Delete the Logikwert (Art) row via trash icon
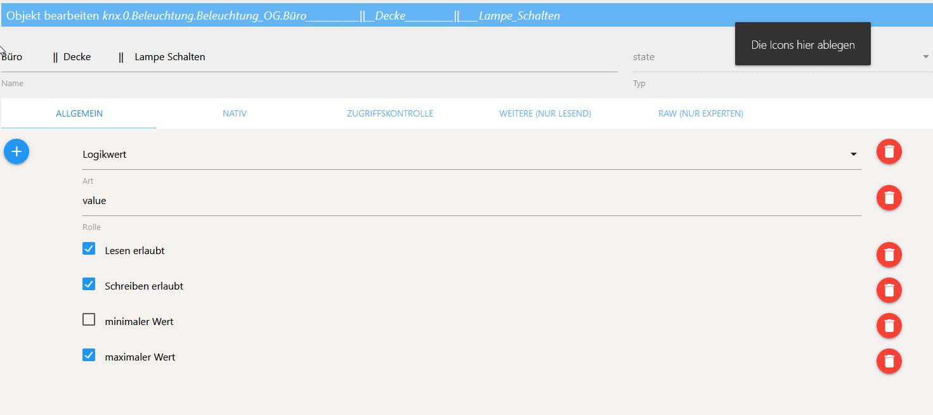The image size is (933, 415). (889, 151)
